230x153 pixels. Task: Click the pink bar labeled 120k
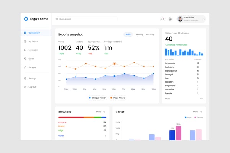click(178, 133)
